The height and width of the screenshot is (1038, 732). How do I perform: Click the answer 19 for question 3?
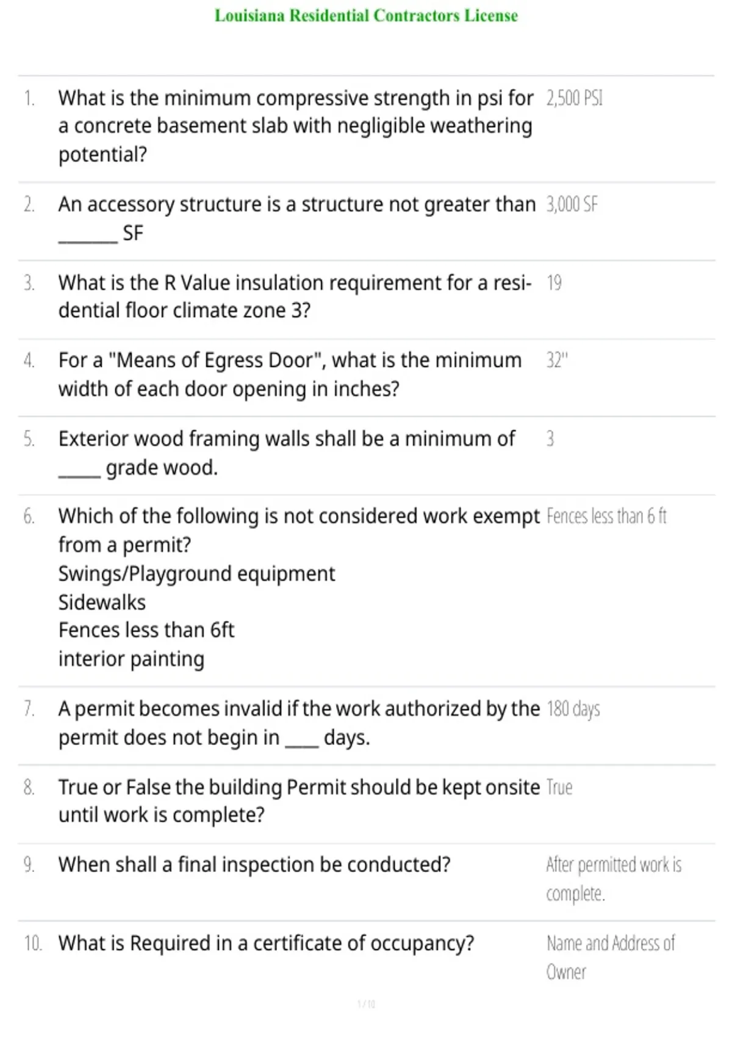coord(554,283)
